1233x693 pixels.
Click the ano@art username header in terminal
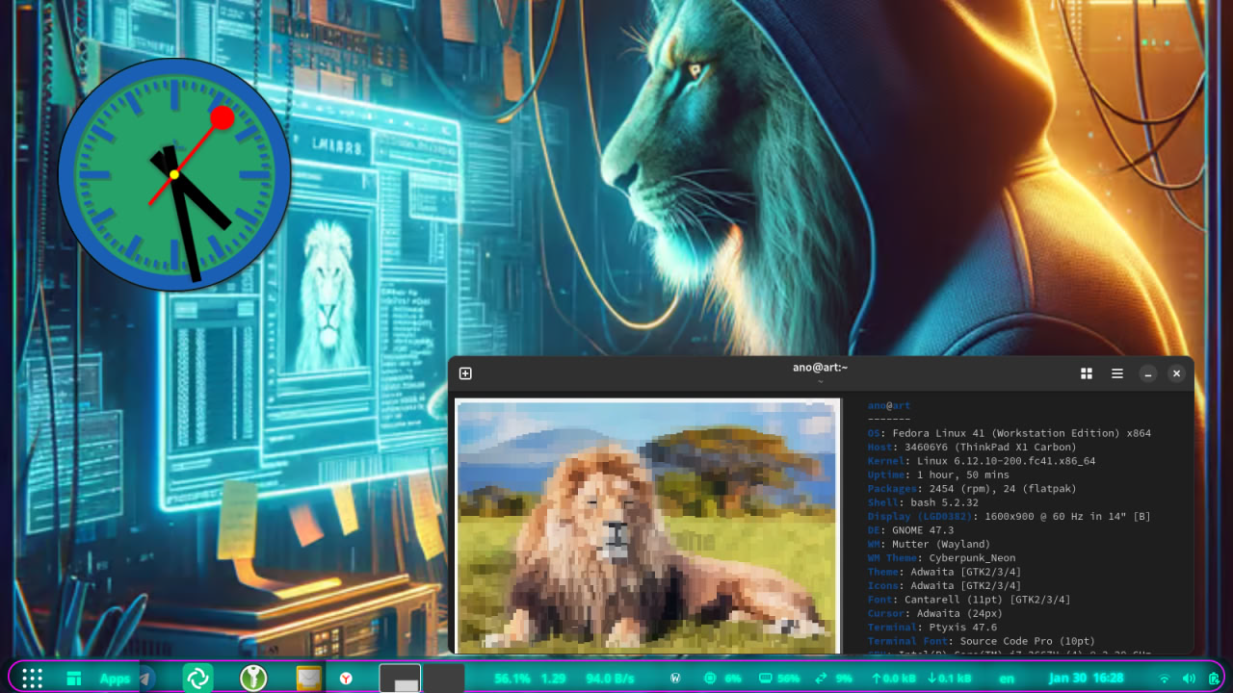pos(889,405)
